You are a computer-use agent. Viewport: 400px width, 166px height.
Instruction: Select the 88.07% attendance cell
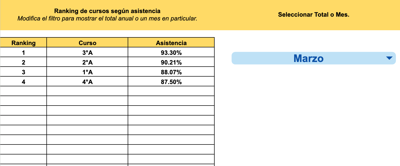[171, 72]
